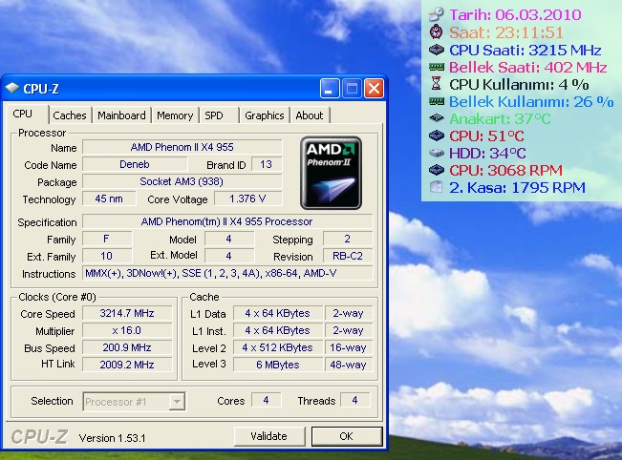Click the Level 2 associativity 16-way
The width and height of the screenshot is (622, 460).
coord(349,347)
